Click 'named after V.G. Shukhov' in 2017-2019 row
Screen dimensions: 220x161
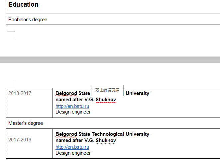click(86, 140)
